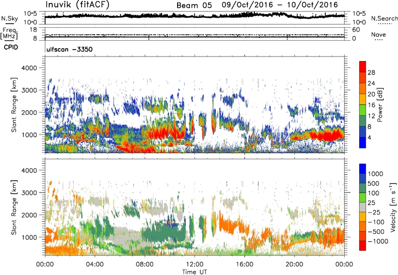Click the N.Sky noise trace in the top panel
398x275 pixels.
tap(195, 16)
